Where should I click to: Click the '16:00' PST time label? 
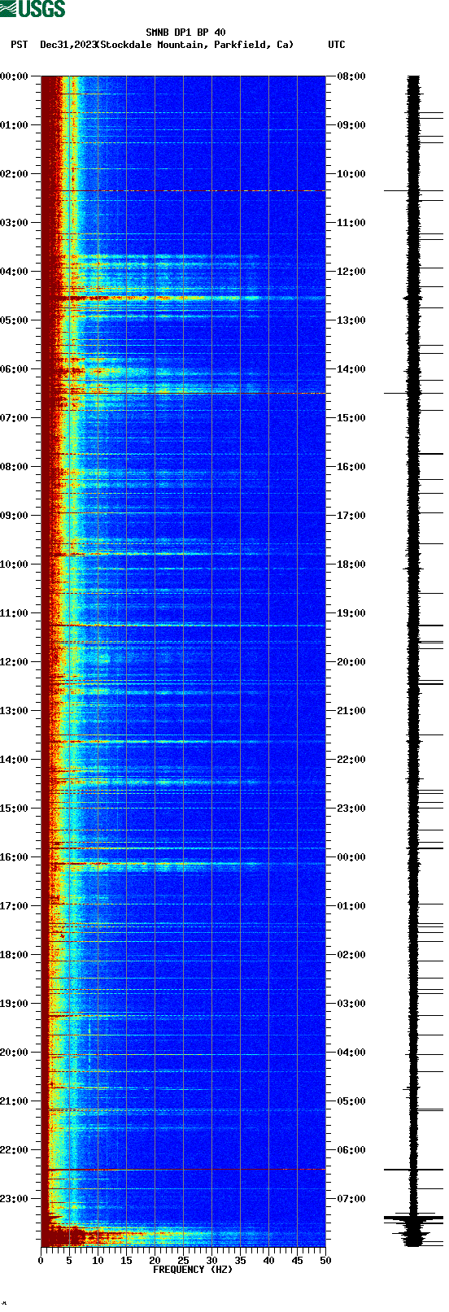(x=14, y=857)
